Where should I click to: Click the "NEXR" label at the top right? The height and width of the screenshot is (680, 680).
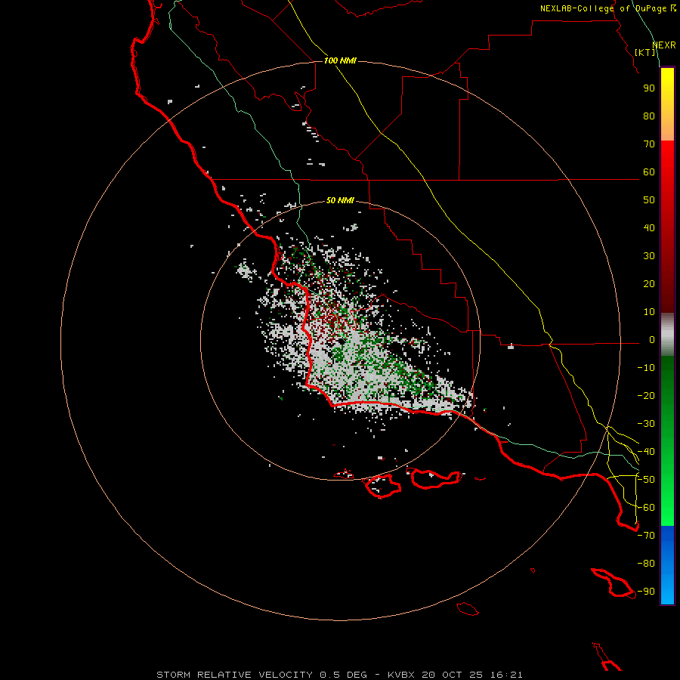point(664,45)
